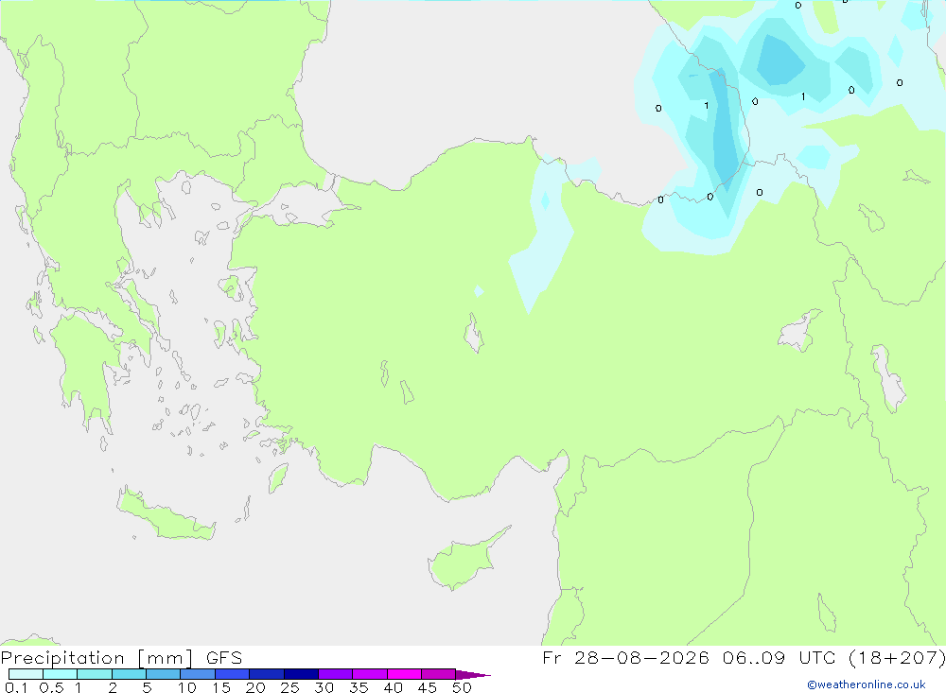The width and height of the screenshot is (946, 693).
Task: Click the lightest cyan 0.1–0.5 mm legend swatch
Action: pos(26,674)
